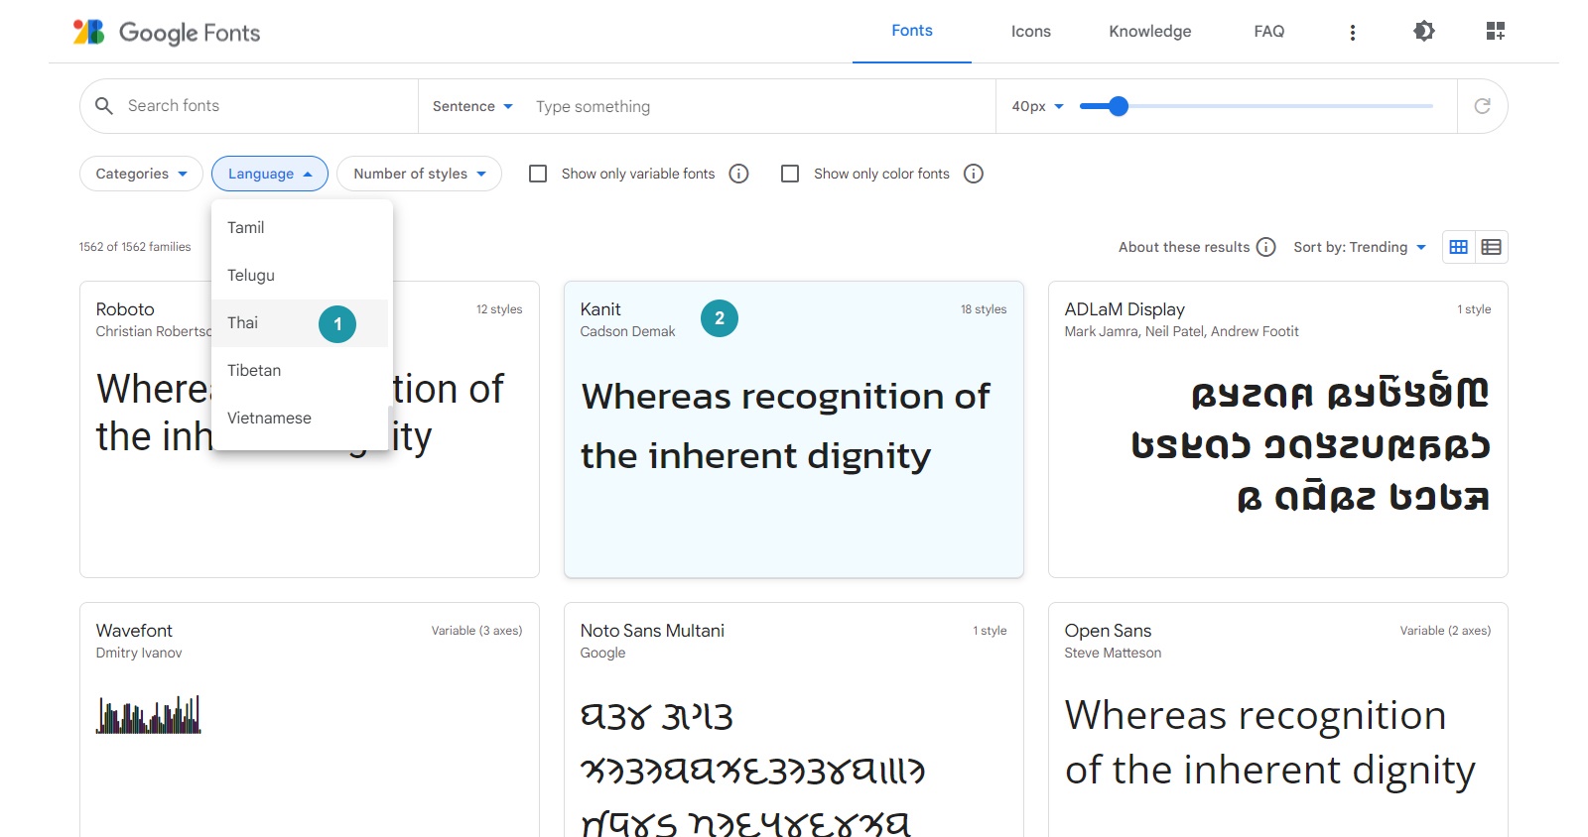Open Sort by: Trending dropdown

tap(1360, 247)
